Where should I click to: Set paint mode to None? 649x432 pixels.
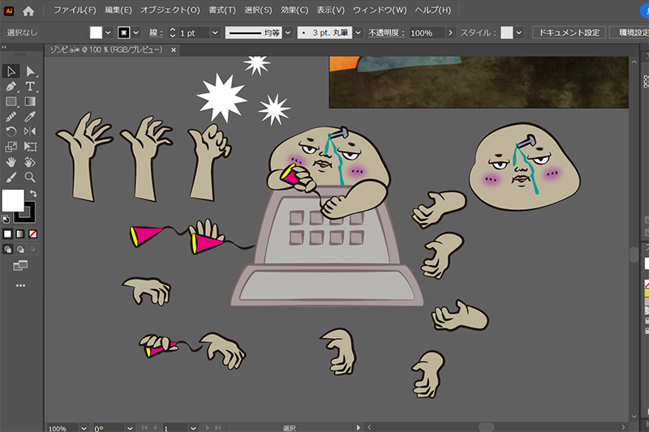click(32, 233)
